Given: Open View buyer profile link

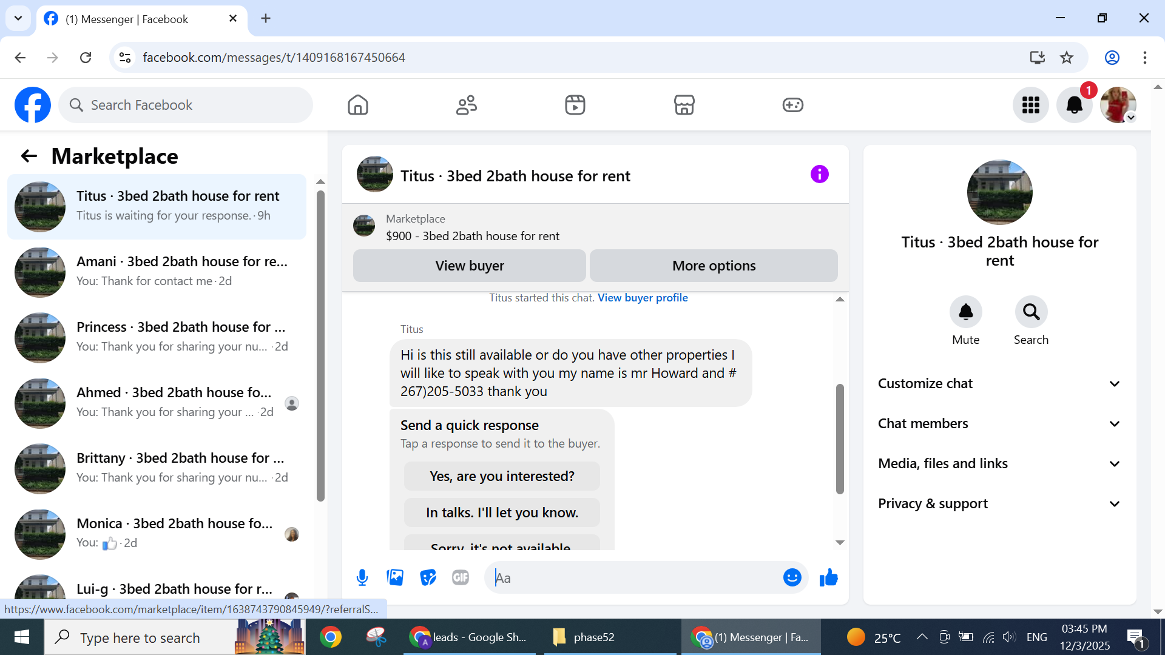Looking at the screenshot, I should click(643, 298).
